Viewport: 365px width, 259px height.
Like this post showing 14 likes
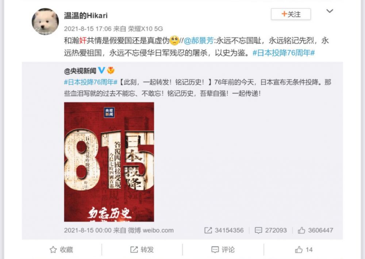tap(304, 250)
